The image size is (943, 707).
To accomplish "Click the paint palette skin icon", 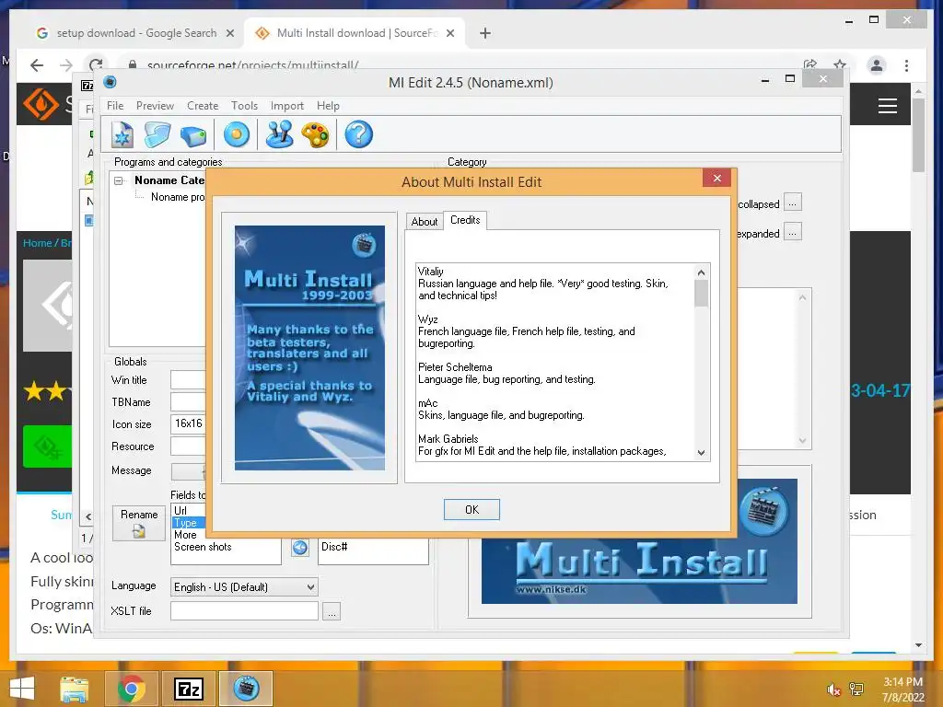I will tap(315, 134).
